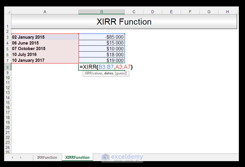
Task: Select row 1 header
Action: pos(8,22)
